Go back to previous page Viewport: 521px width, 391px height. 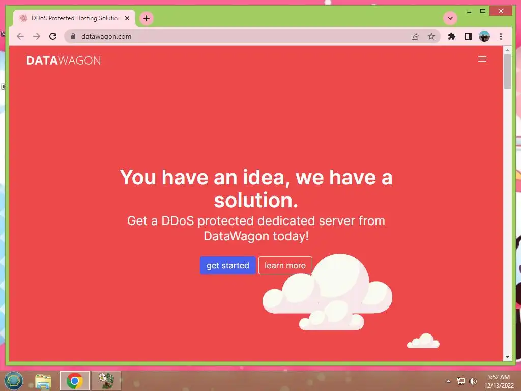20,36
